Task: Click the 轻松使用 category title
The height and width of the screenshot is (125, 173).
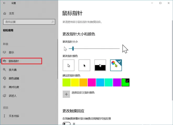Action: pos(8,30)
